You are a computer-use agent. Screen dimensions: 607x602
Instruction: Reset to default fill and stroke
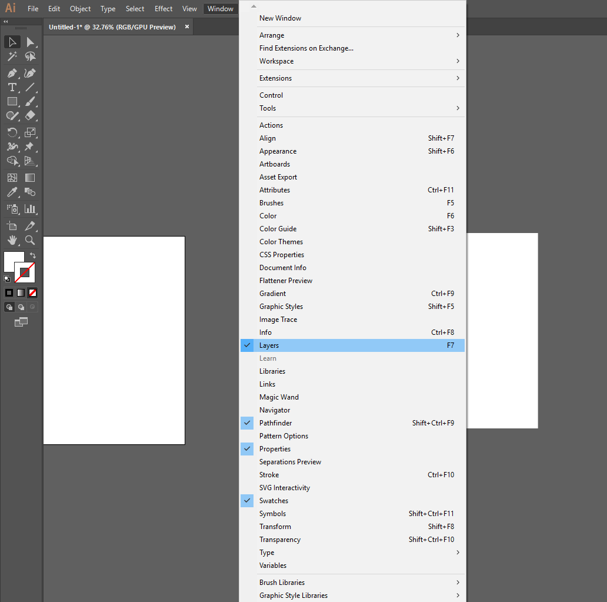(x=7, y=278)
